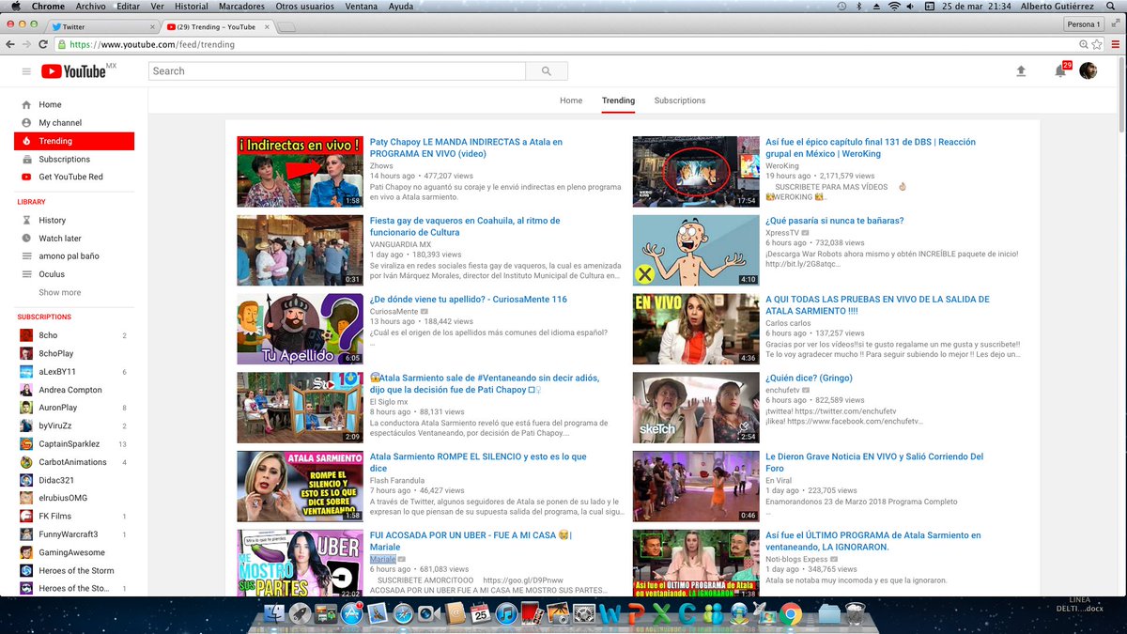Click the upload video icon
The height and width of the screenshot is (634, 1127).
pyautogui.click(x=1021, y=71)
